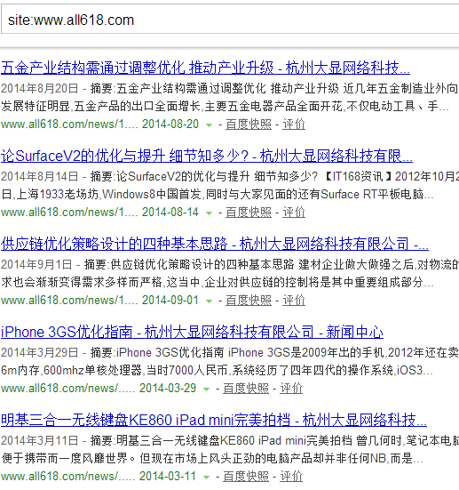Expand the green arrow next to 2014-03-11

tap(206, 478)
